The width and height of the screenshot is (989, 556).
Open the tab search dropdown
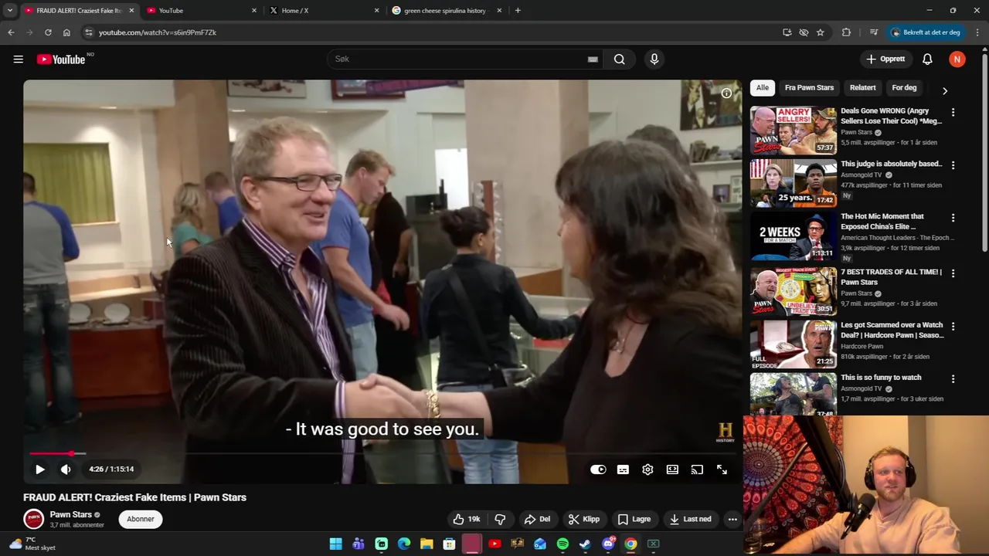coord(9,11)
